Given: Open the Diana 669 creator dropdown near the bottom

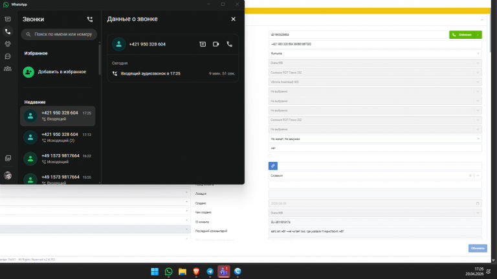Looking at the screenshot, I should tap(375, 213).
